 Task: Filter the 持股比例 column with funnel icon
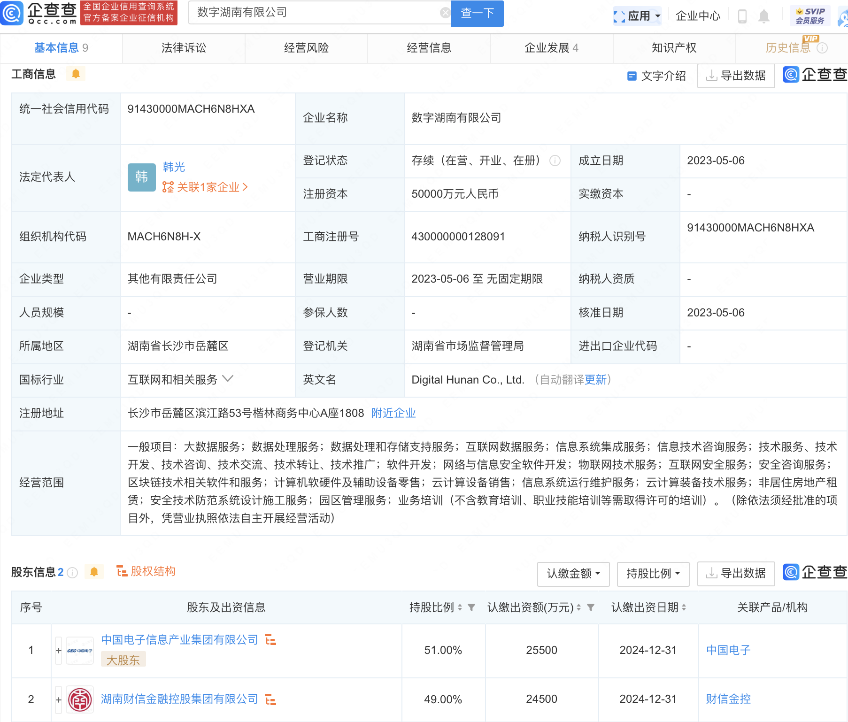tap(471, 607)
